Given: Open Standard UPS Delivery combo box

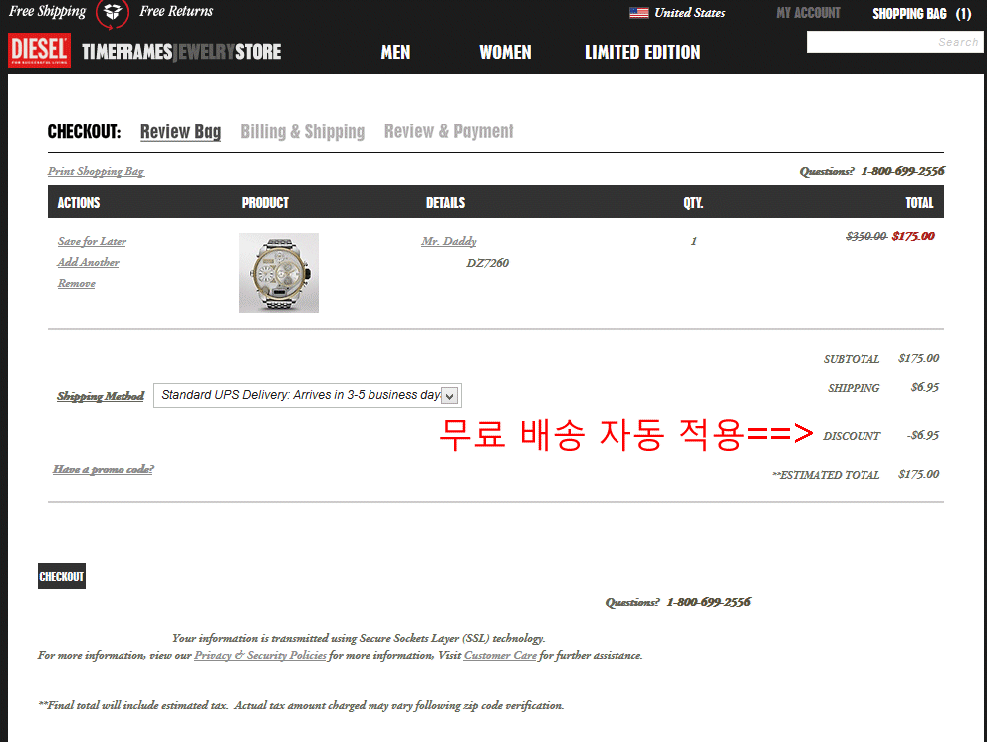Looking at the screenshot, I should coord(308,395).
